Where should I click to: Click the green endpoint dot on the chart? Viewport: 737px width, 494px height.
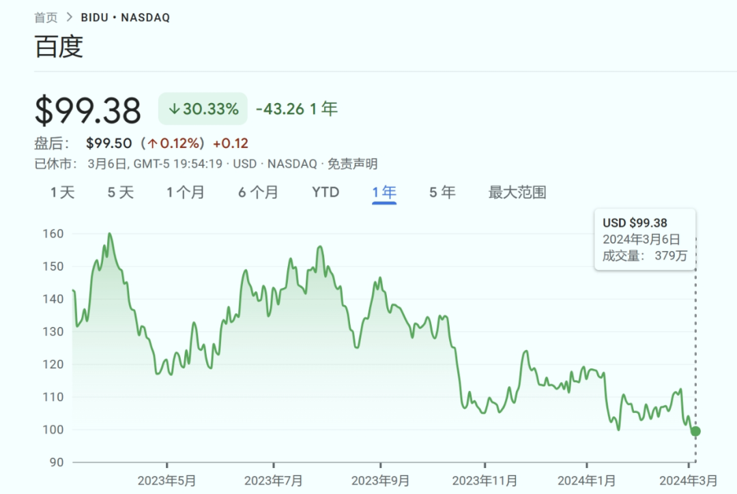(695, 431)
